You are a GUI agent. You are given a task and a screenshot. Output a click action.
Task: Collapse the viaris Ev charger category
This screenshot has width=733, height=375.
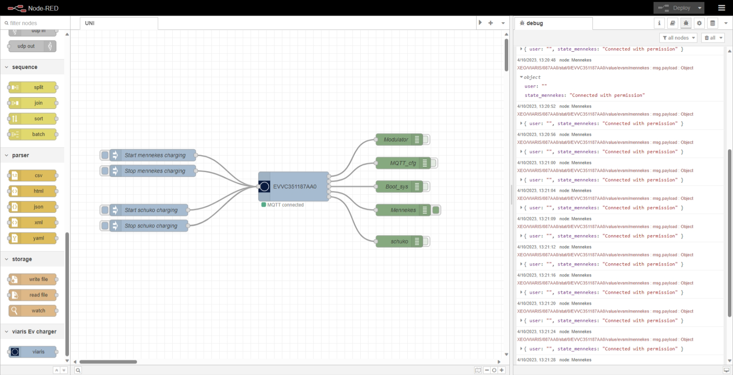[x=32, y=331]
